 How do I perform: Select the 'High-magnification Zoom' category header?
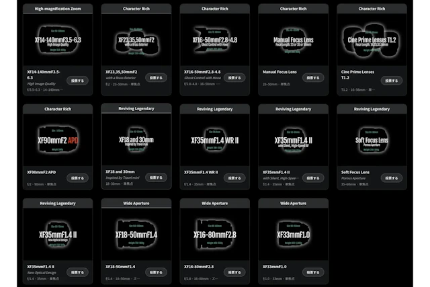(58, 9)
